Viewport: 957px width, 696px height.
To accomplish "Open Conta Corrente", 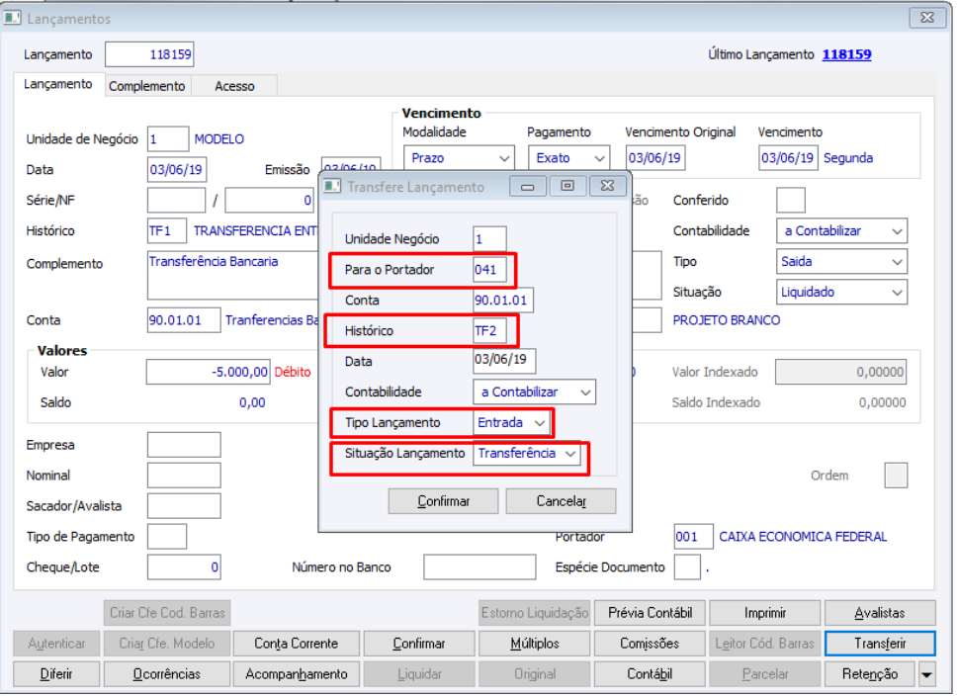I will click(296, 644).
